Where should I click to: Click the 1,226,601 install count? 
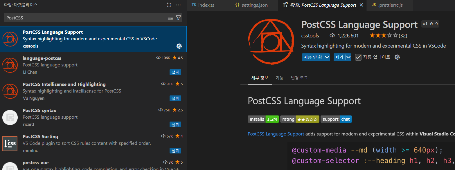point(348,36)
